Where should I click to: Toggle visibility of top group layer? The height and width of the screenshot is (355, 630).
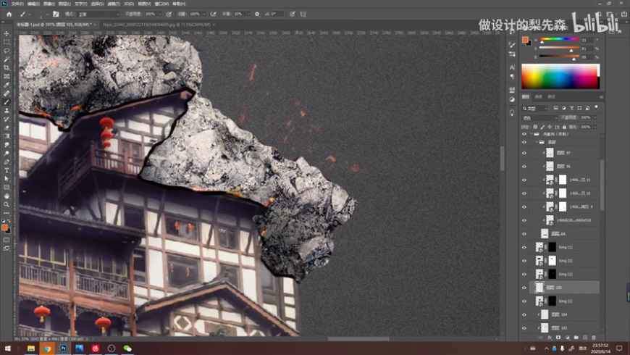pyautogui.click(x=524, y=134)
